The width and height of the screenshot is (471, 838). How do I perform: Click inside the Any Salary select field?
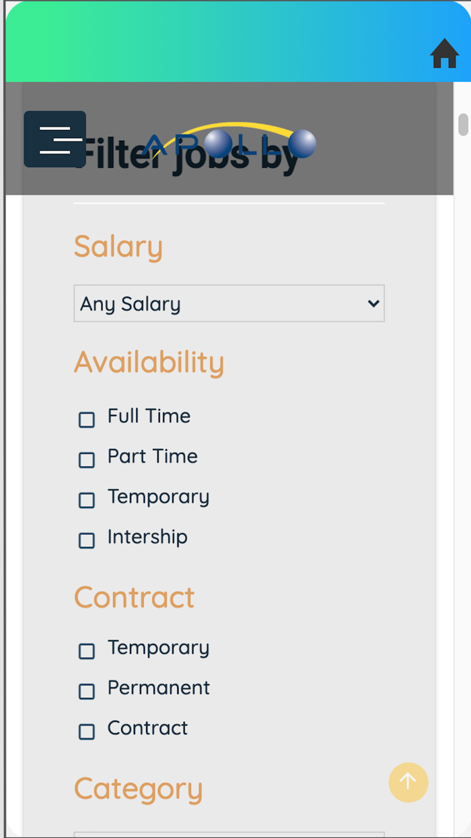click(202, 303)
